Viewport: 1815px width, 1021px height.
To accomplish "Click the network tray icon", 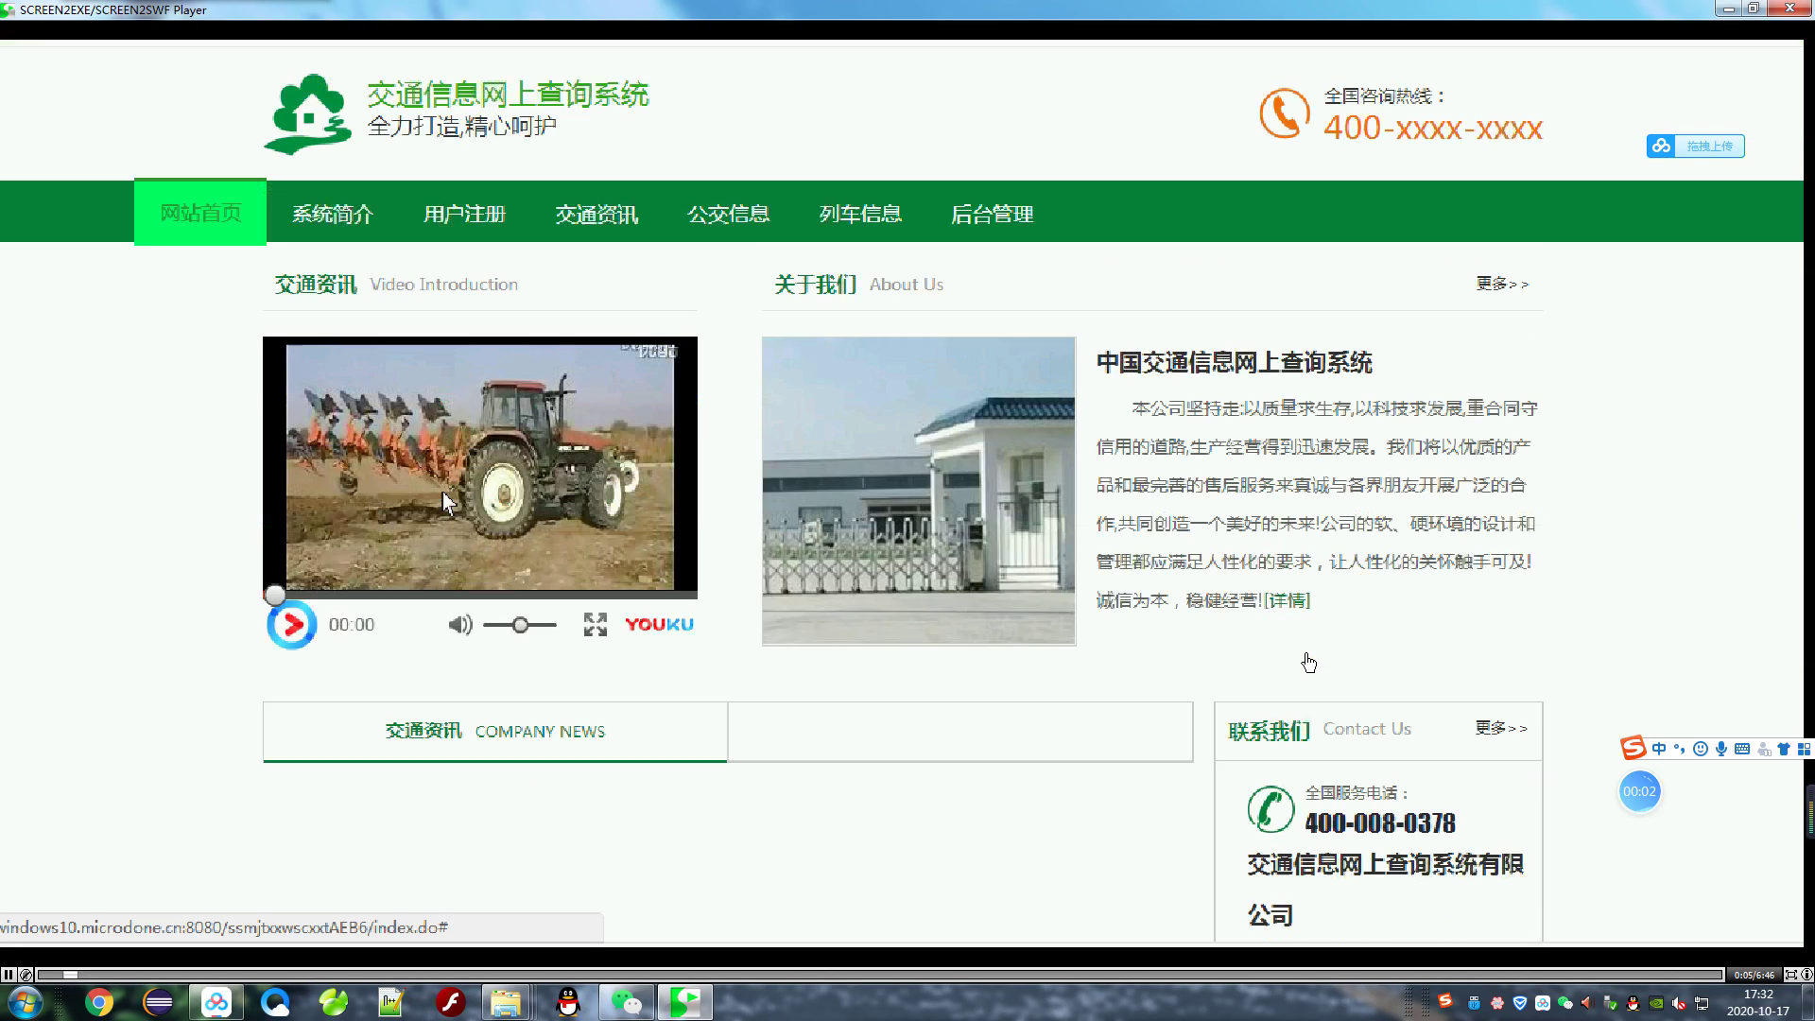I will (1702, 1003).
